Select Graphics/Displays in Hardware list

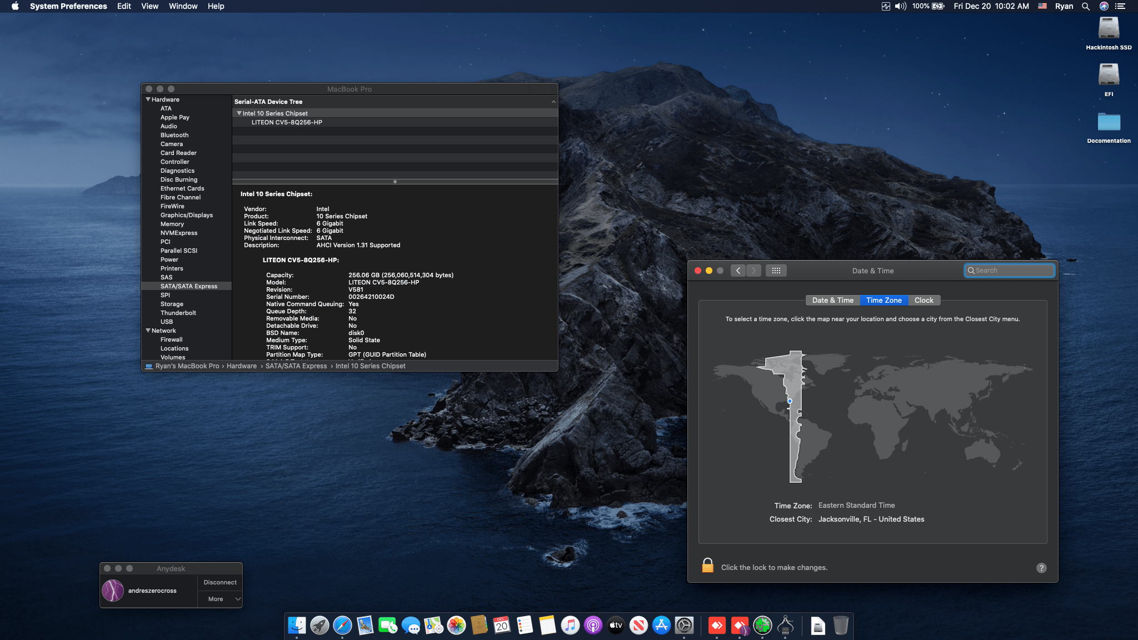click(187, 215)
